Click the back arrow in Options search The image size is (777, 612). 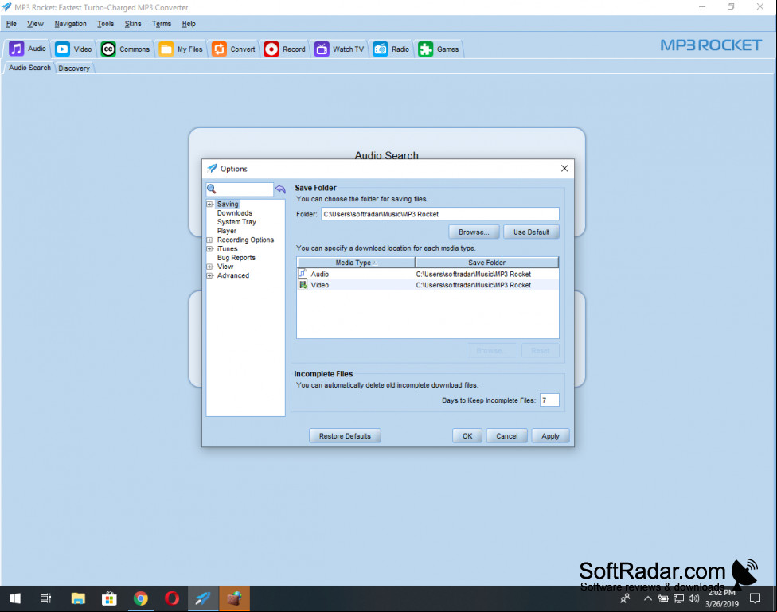280,189
